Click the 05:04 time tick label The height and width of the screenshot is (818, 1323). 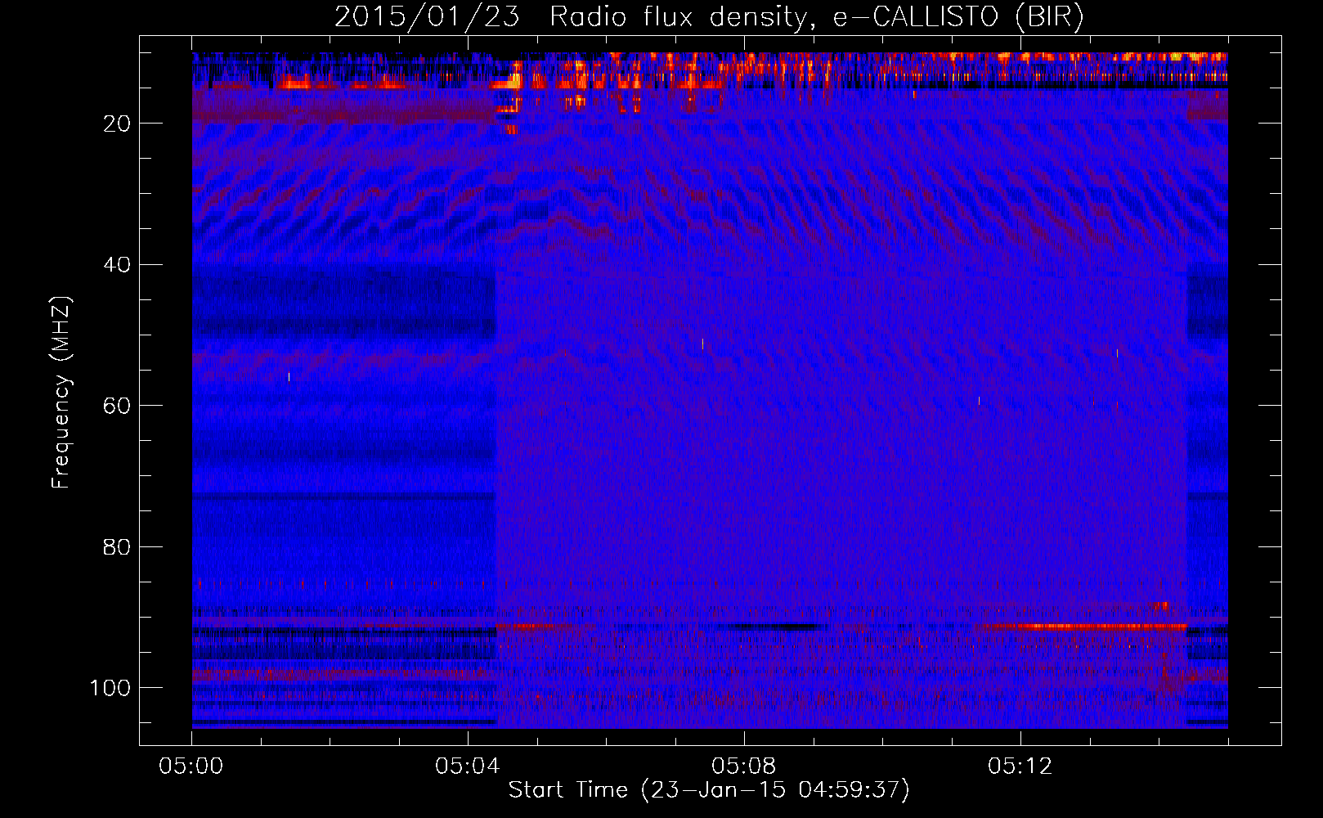[468, 766]
